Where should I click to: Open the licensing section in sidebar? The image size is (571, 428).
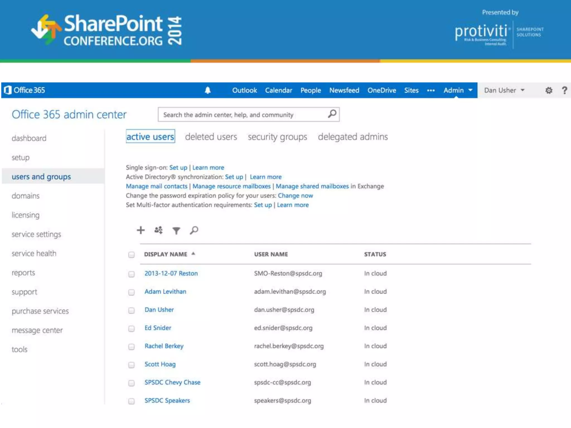pos(26,215)
